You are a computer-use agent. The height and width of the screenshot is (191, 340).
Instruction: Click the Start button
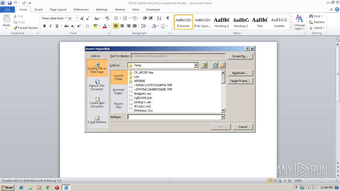[x=7, y=188]
